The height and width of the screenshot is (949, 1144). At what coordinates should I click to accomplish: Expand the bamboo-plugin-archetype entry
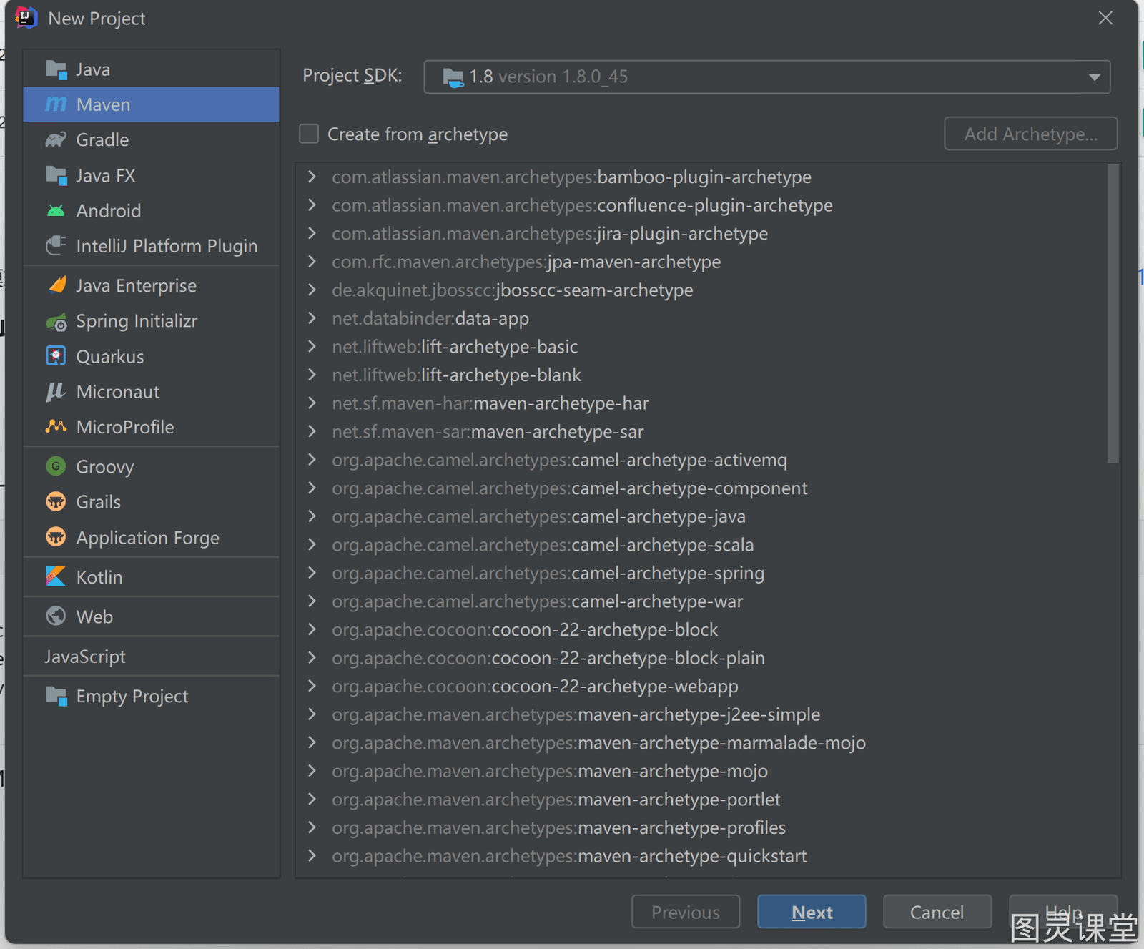tap(312, 177)
